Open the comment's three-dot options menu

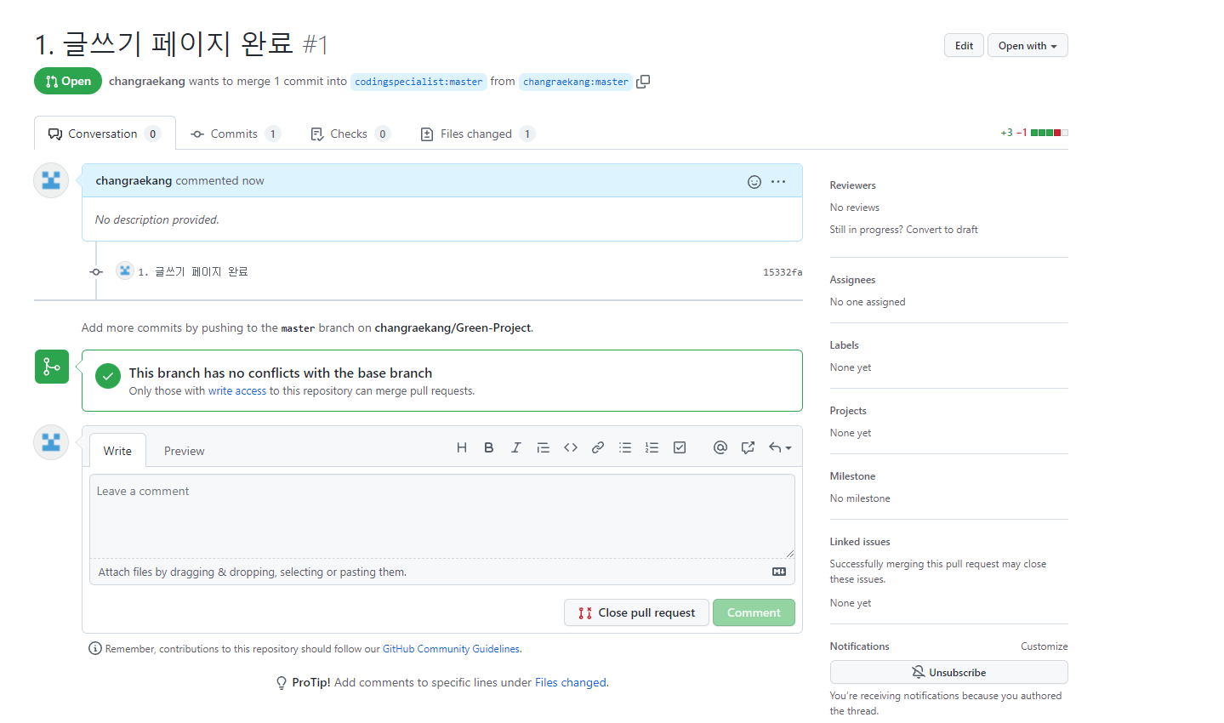tap(778, 181)
